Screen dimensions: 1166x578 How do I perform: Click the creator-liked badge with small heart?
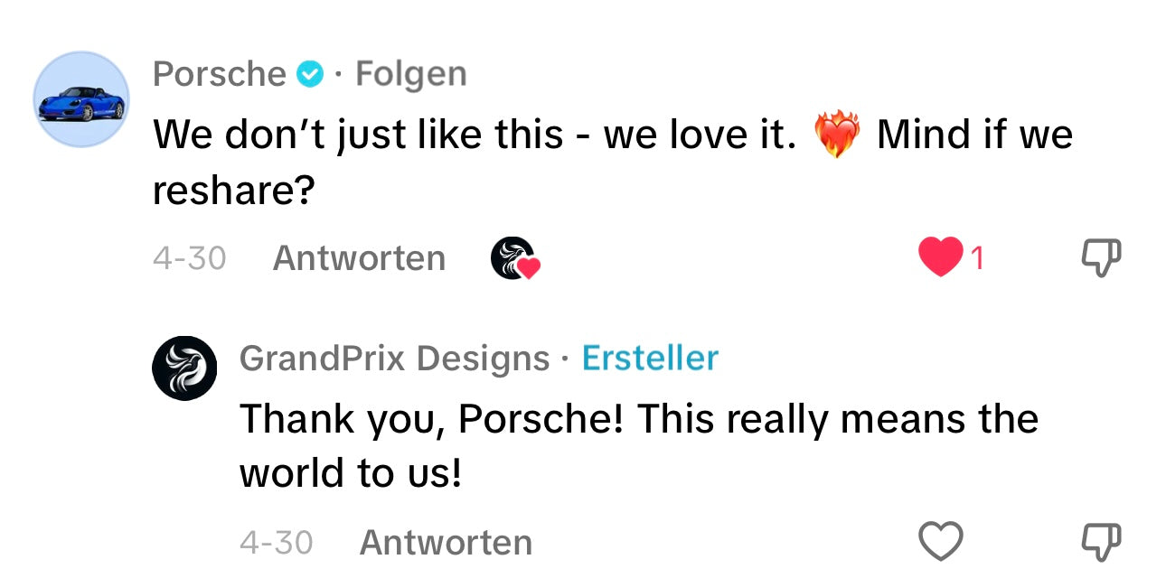(x=515, y=259)
